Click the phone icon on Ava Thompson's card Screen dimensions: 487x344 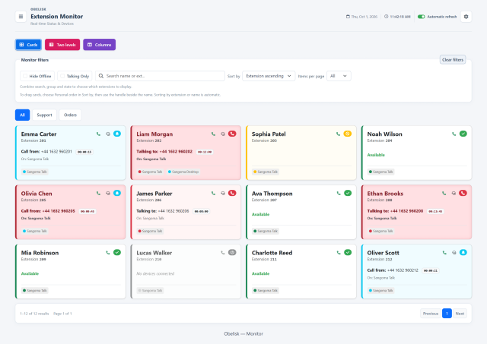tap(339, 193)
